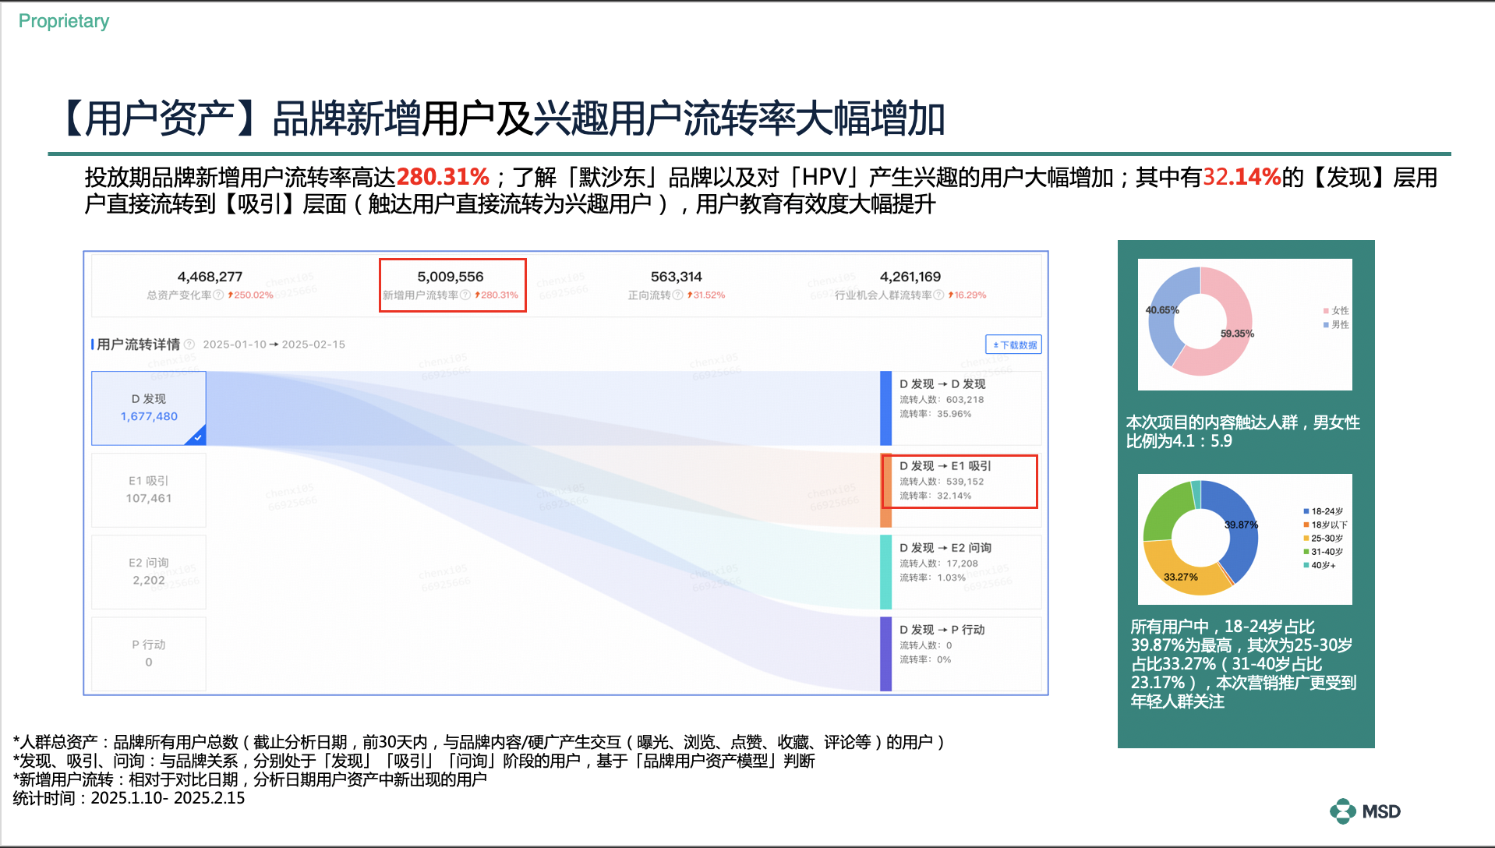
Task: Select the P 行动 stage card
Action: 149,653
